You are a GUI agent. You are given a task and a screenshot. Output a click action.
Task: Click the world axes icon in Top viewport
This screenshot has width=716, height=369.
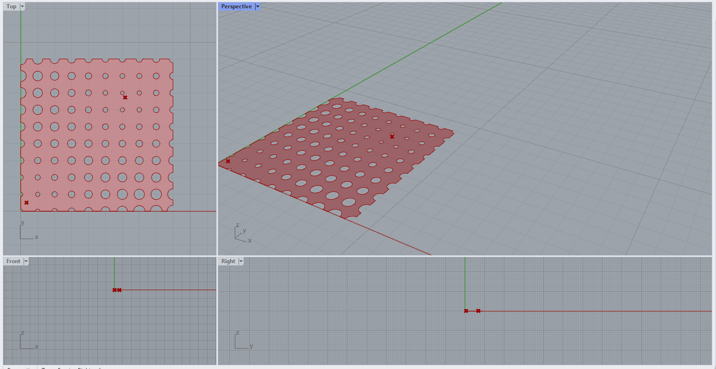28,230
